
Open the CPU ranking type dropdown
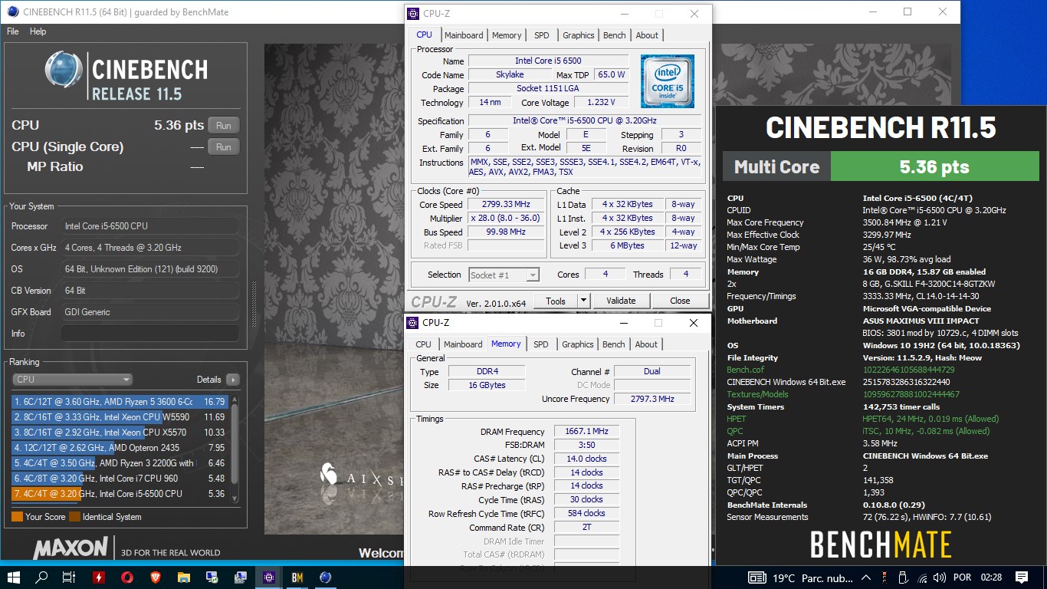click(73, 380)
